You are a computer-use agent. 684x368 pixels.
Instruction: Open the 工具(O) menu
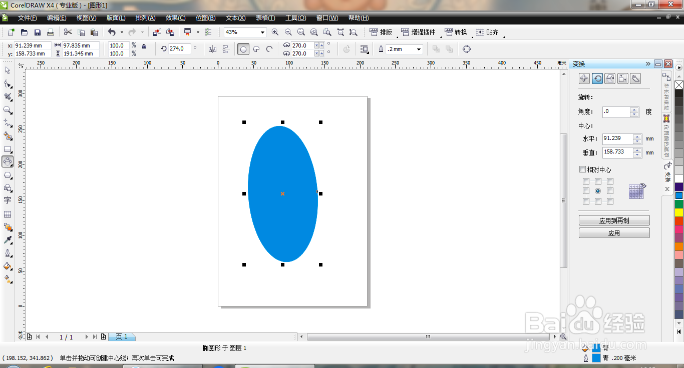295,18
